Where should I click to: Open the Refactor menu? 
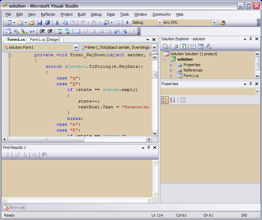click(48, 15)
